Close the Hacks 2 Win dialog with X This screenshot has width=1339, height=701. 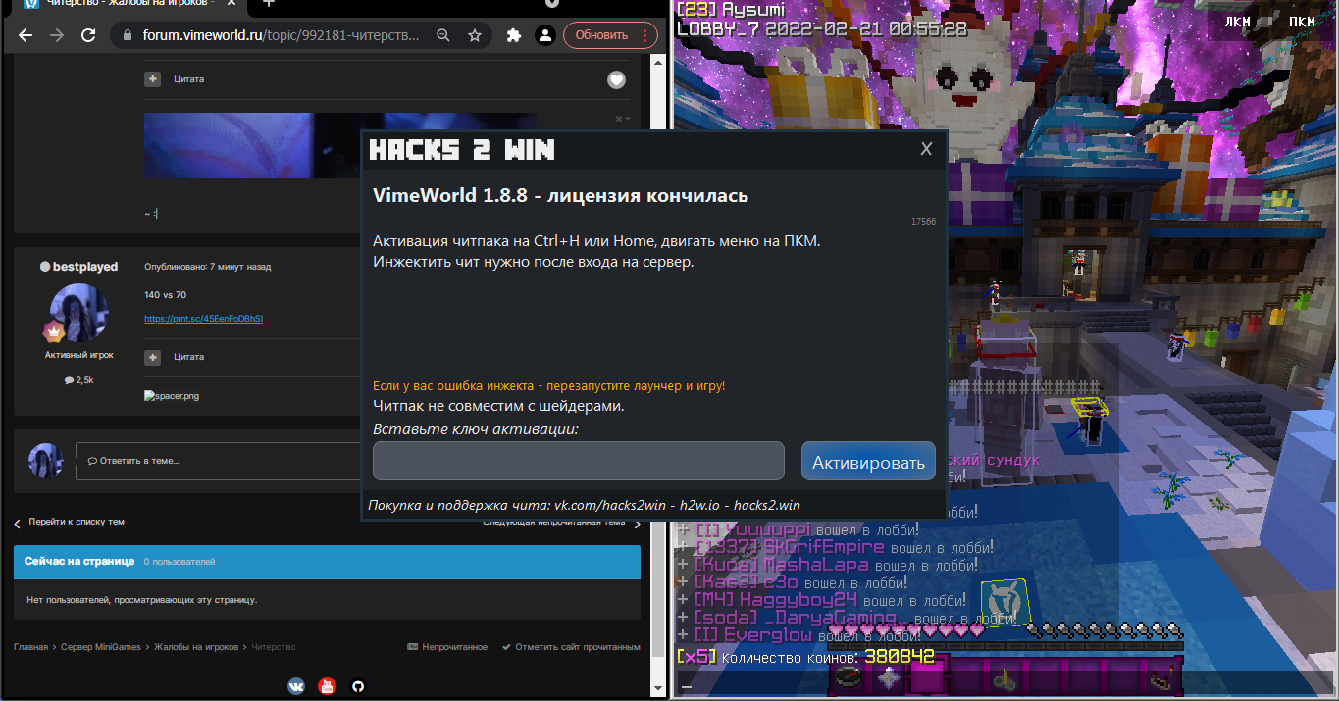coord(925,149)
